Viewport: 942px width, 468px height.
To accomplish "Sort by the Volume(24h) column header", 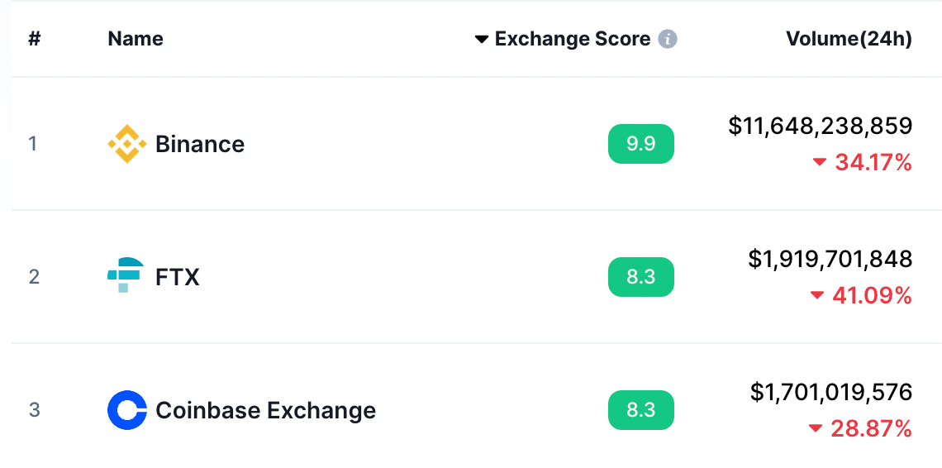I will (x=849, y=39).
